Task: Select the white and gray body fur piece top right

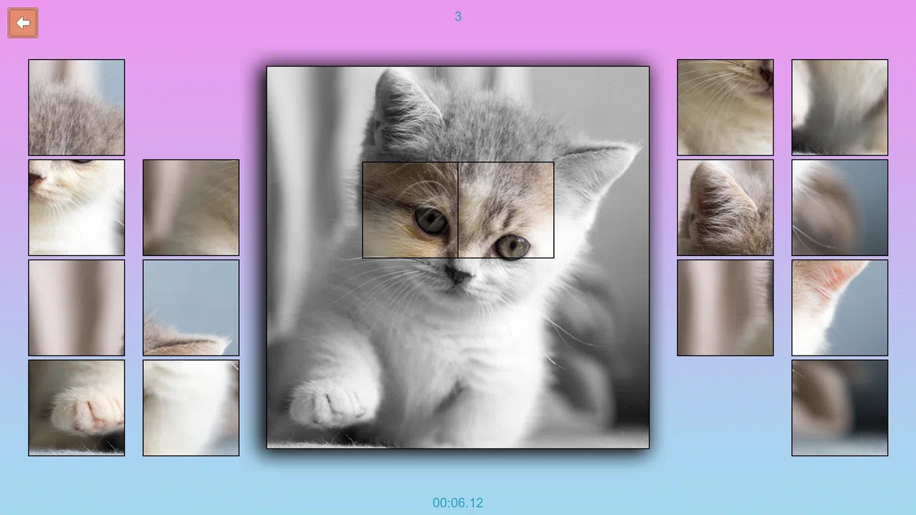Action: 840,107
